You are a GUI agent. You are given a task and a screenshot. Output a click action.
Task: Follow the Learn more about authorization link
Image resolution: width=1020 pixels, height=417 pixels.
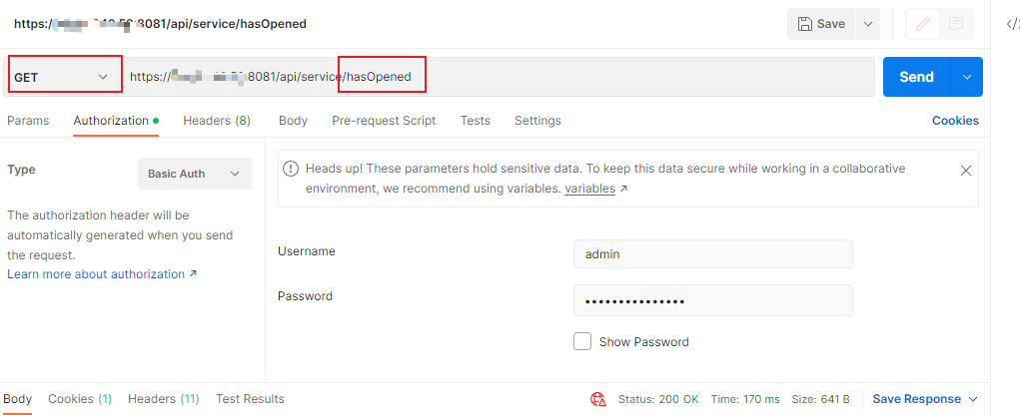102,274
